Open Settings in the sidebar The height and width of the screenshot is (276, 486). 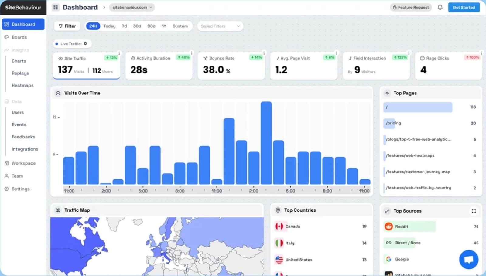(20, 189)
